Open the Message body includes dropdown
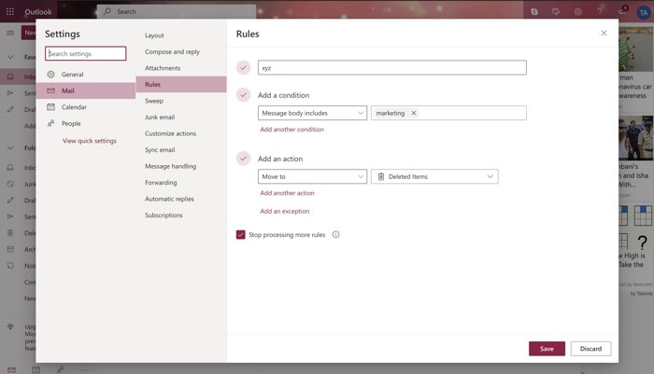The height and width of the screenshot is (374, 654). click(x=312, y=113)
